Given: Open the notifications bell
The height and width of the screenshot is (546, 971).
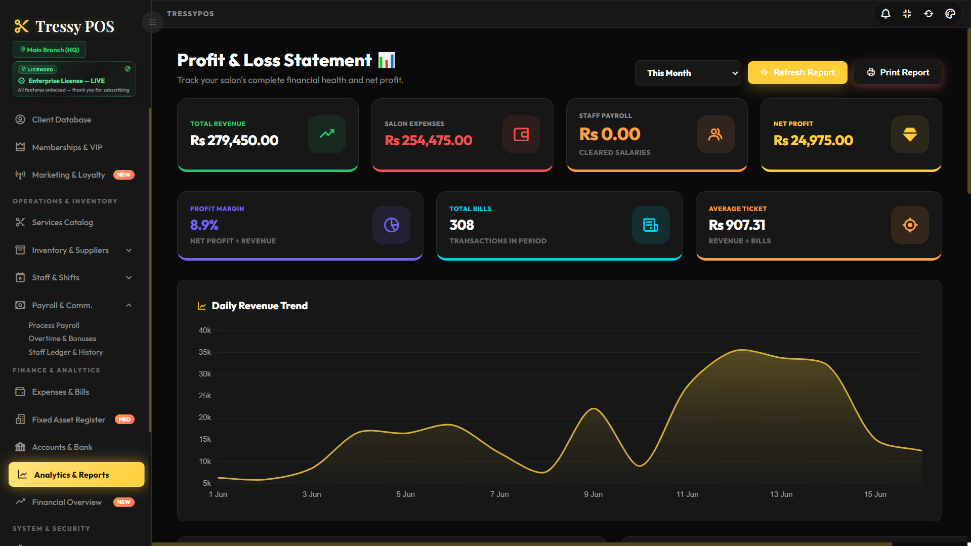Looking at the screenshot, I should tap(885, 14).
